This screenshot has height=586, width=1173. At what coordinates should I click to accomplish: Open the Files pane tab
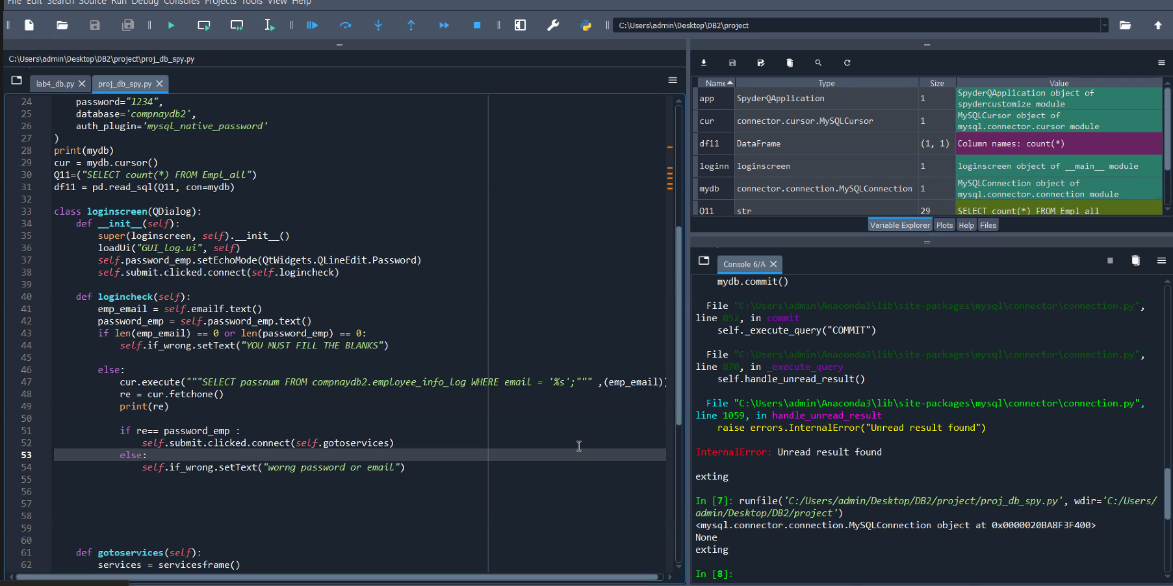pyautogui.click(x=988, y=225)
